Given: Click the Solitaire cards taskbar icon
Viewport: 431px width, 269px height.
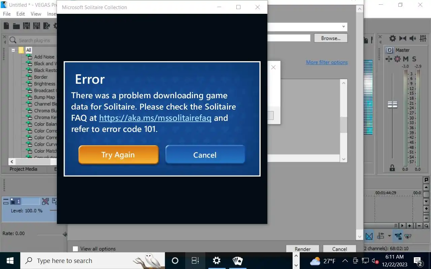Looking at the screenshot, I should coord(238,261).
